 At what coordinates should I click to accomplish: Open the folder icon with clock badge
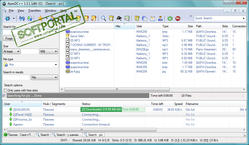(x=86, y=18)
